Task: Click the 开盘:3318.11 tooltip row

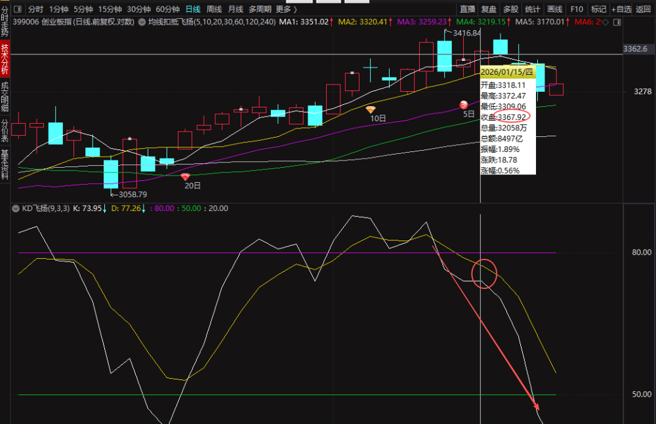Action: [503, 85]
